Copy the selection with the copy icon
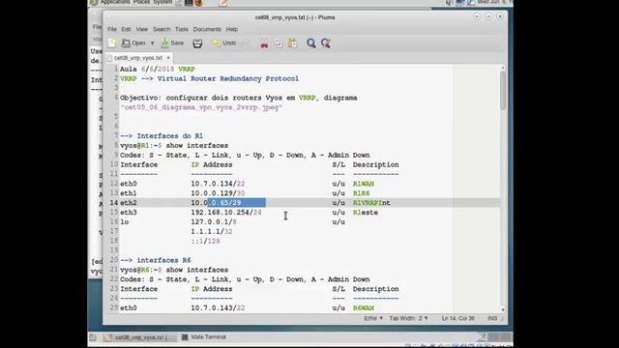 point(279,43)
